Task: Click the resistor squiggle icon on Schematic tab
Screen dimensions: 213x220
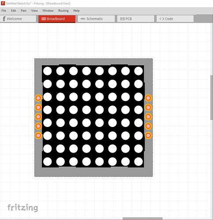Action: pyautogui.click(x=83, y=19)
